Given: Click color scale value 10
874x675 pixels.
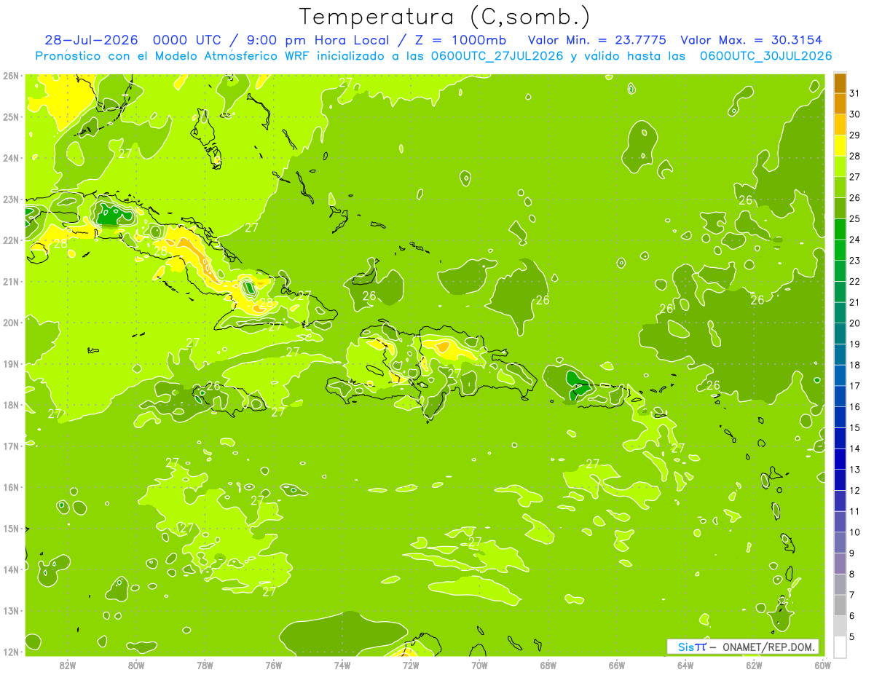Looking at the screenshot, I should 855,532.
